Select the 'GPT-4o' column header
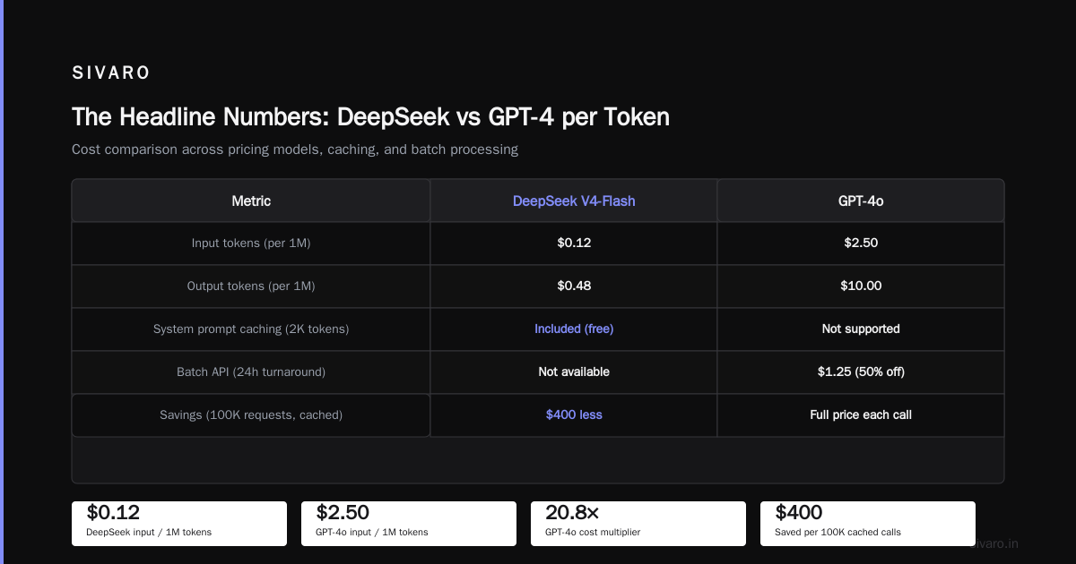 pyautogui.click(x=861, y=201)
